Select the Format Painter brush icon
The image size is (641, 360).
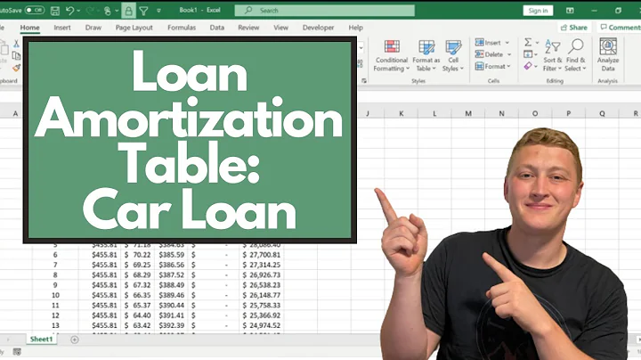(x=16, y=68)
